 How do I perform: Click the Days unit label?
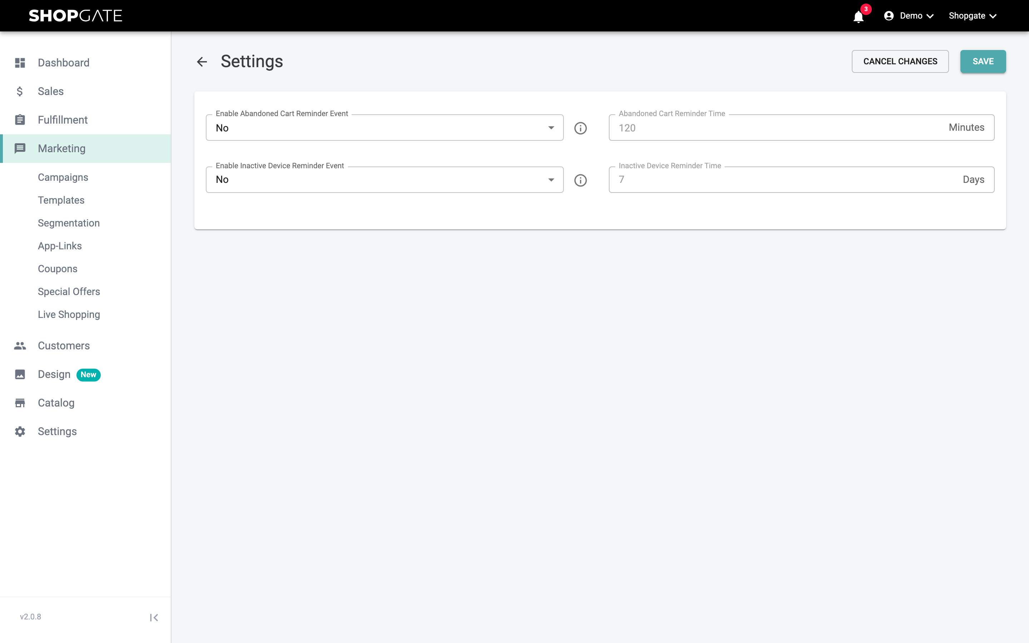tap(973, 180)
